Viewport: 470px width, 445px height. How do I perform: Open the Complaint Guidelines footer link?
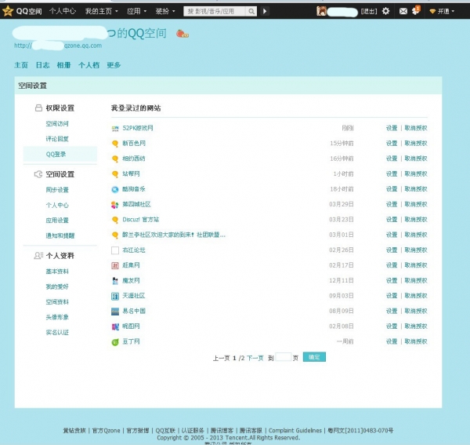tap(295, 431)
